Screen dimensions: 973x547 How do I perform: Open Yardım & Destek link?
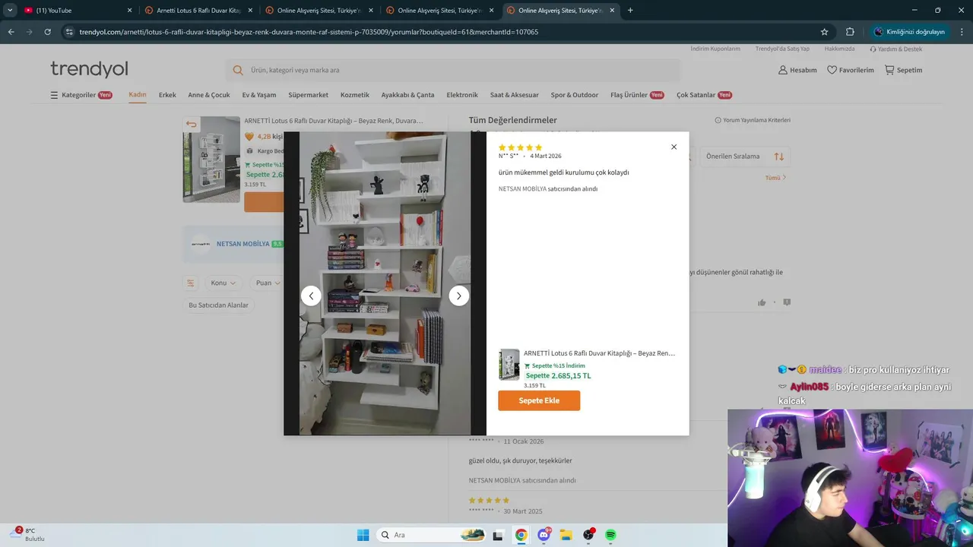pyautogui.click(x=896, y=49)
